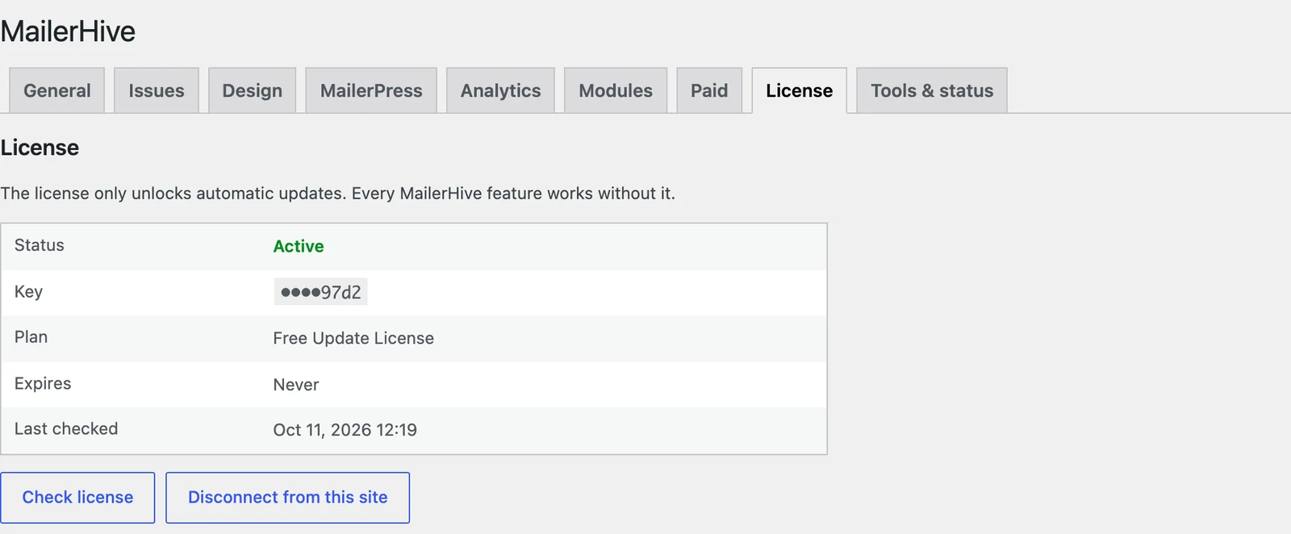Switch to the Paid tab

tap(709, 90)
